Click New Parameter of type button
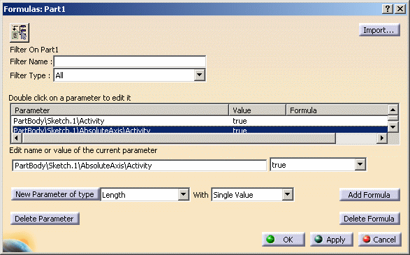The width and height of the screenshot is (410, 255). coord(55,194)
